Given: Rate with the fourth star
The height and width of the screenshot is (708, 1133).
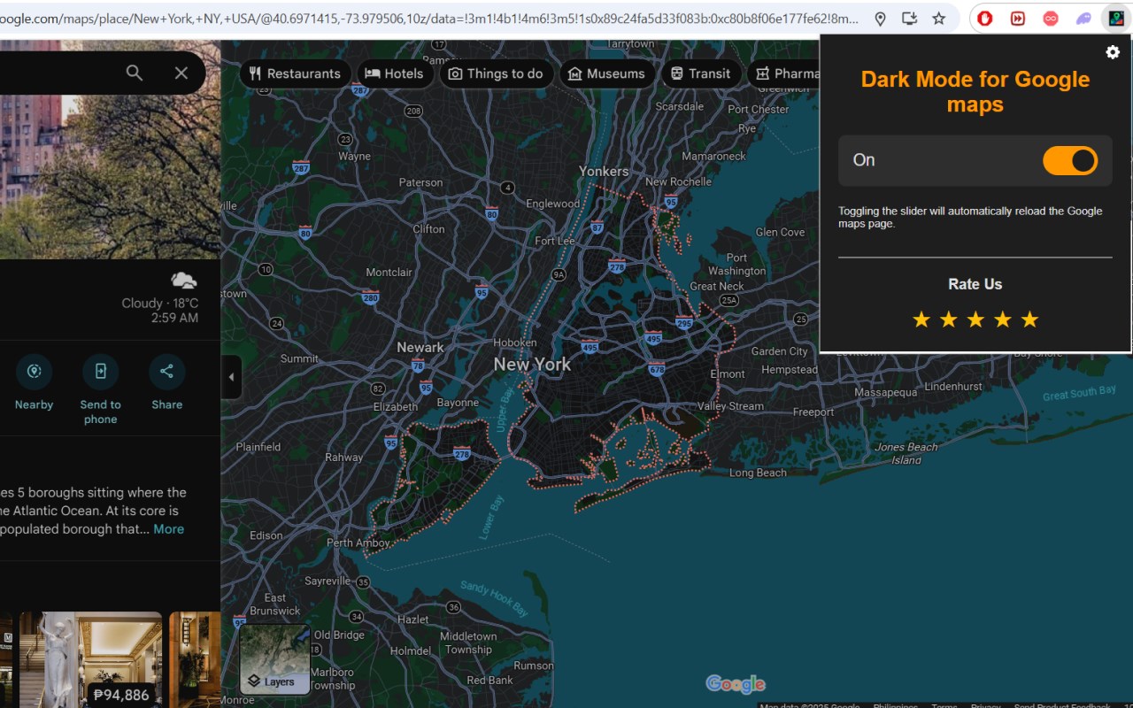Looking at the screenshot, I should tap(1003, 319).
